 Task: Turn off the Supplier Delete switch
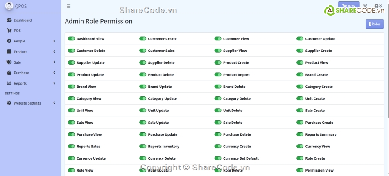(x=142, y=62)
